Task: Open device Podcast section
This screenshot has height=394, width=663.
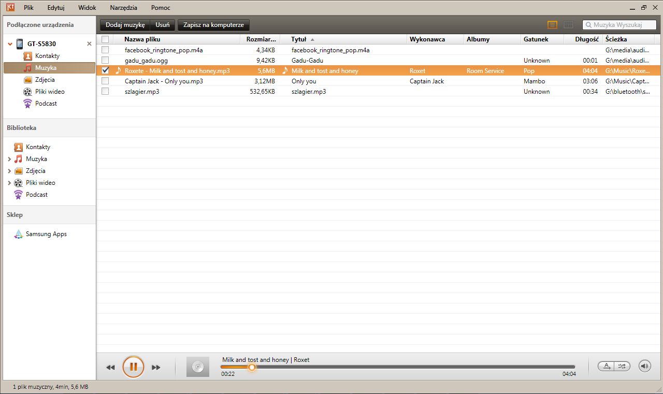Action: (46, 104)
